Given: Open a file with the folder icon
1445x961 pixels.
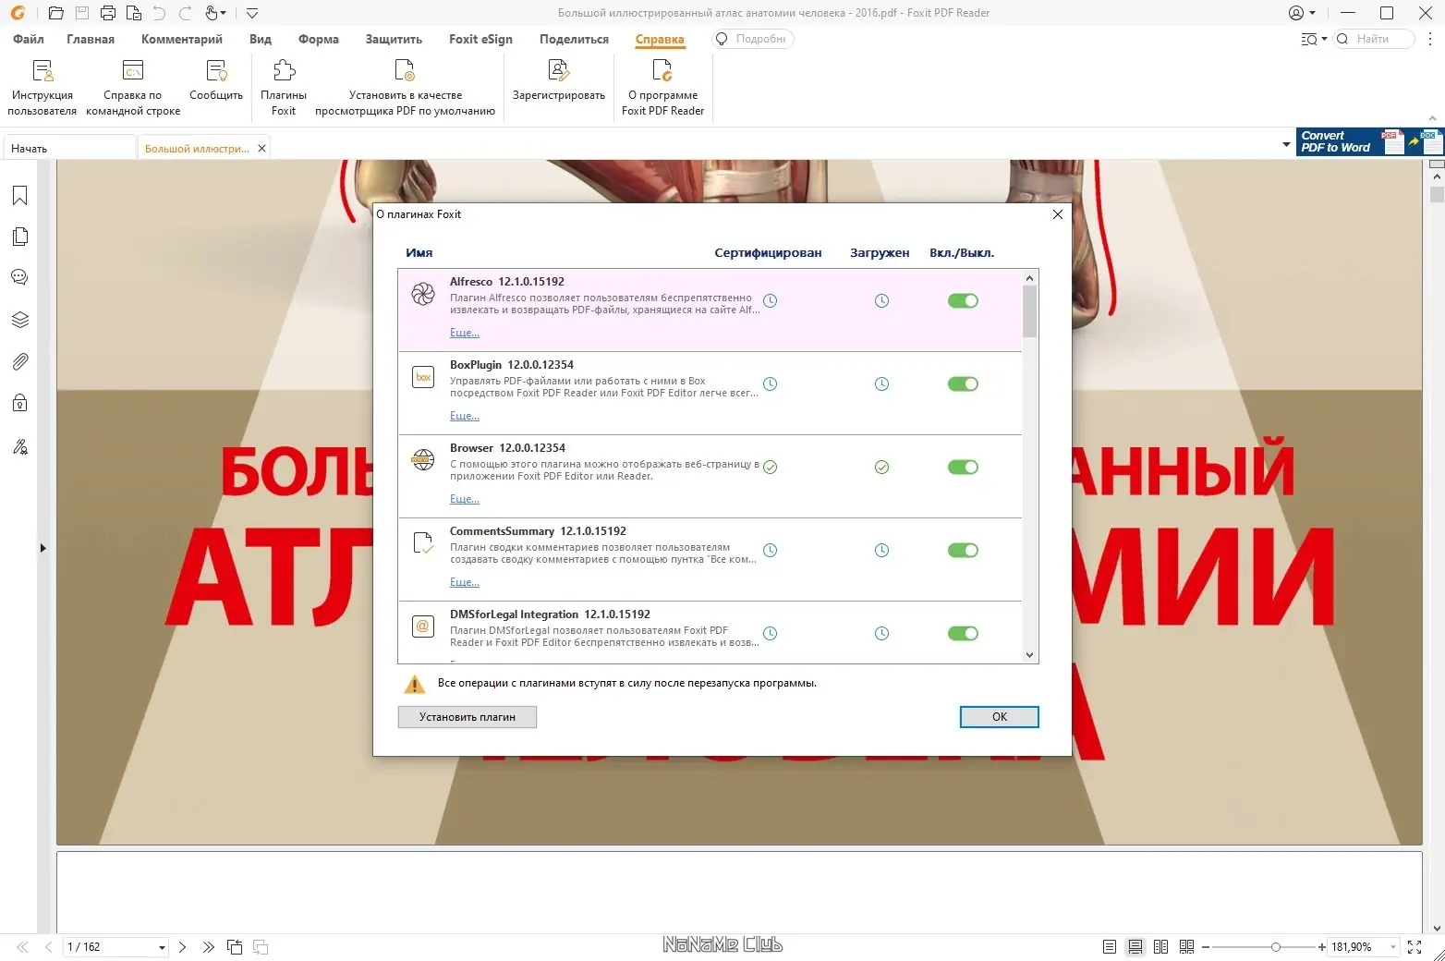Looking at the screenshot, I should 55,13.
